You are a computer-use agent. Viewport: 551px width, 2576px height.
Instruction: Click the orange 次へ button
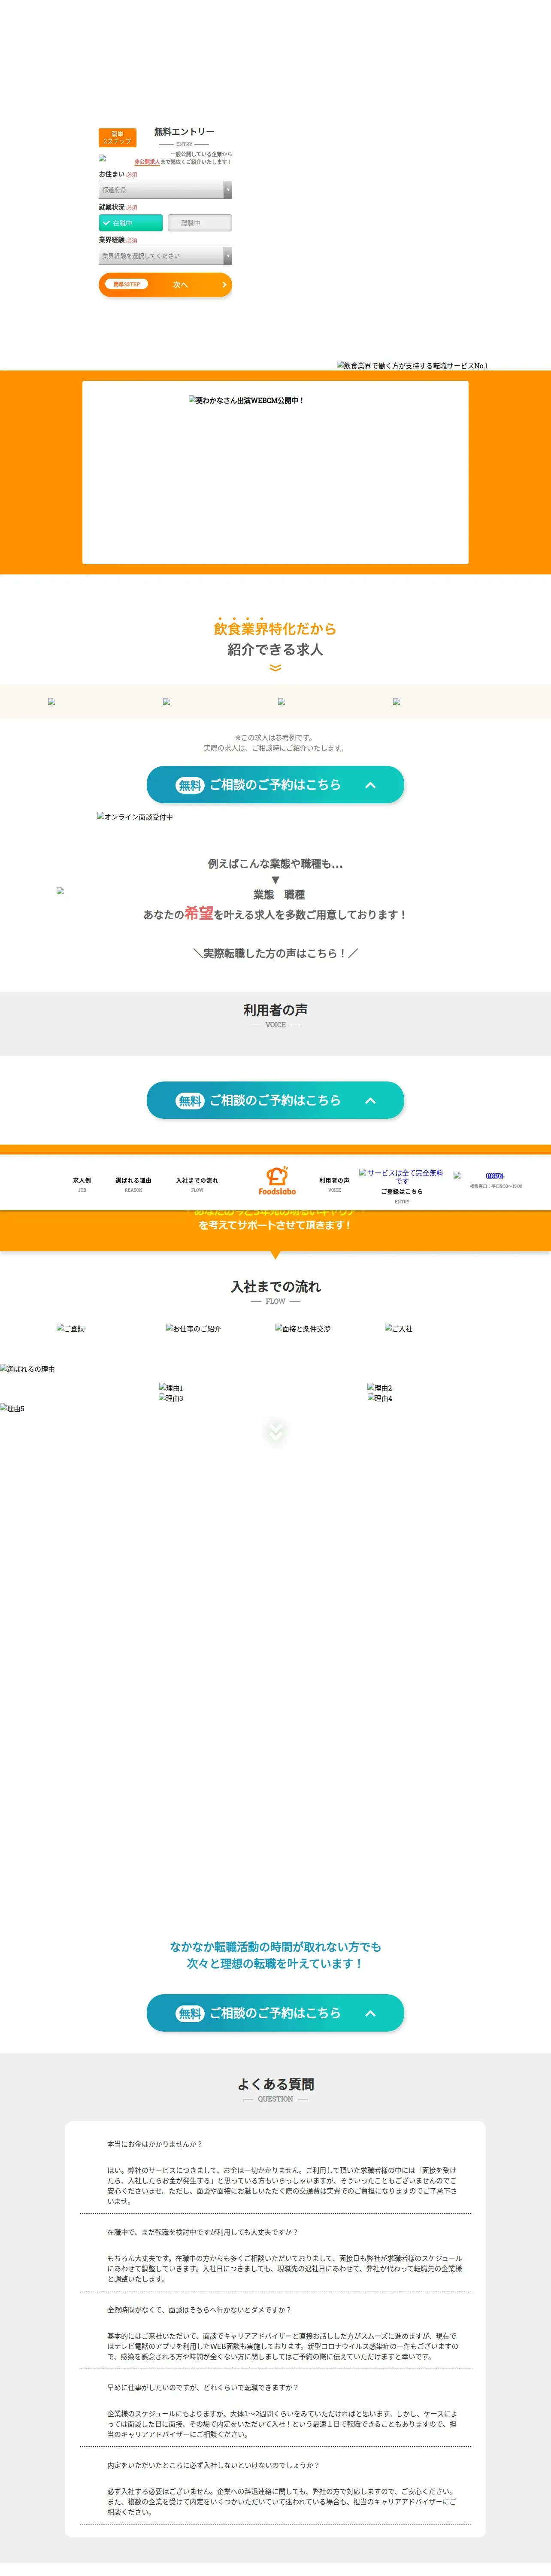(165, 285)
